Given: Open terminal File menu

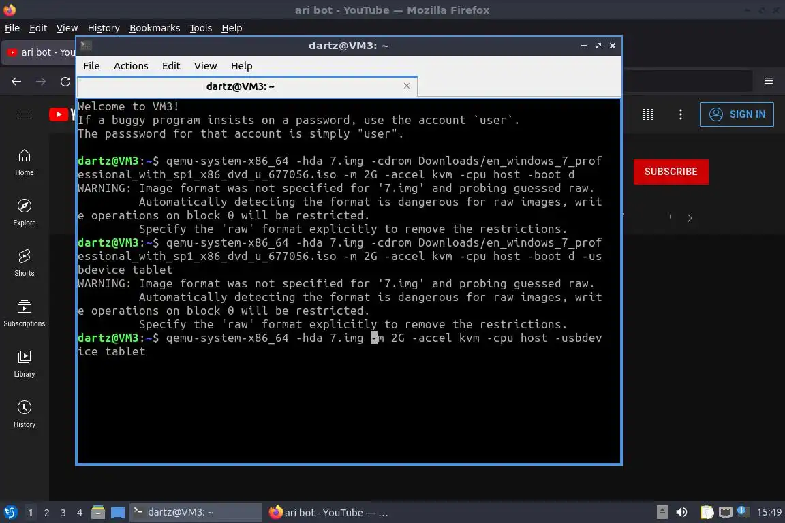Looking at the screenshot, I should coord(91,66).
